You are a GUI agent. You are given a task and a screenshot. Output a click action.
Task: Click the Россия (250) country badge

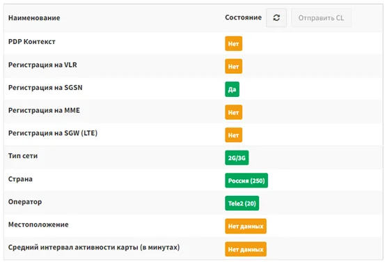pos(246,180)
